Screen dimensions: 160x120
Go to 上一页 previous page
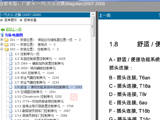(x=105, y=16)
